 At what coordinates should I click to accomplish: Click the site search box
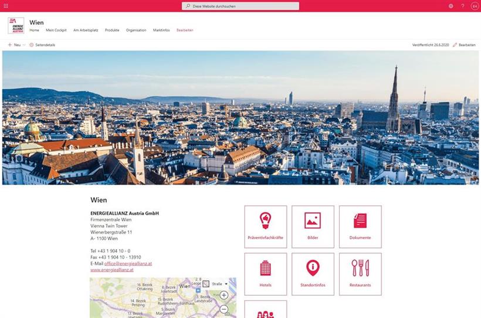point(240,6)
